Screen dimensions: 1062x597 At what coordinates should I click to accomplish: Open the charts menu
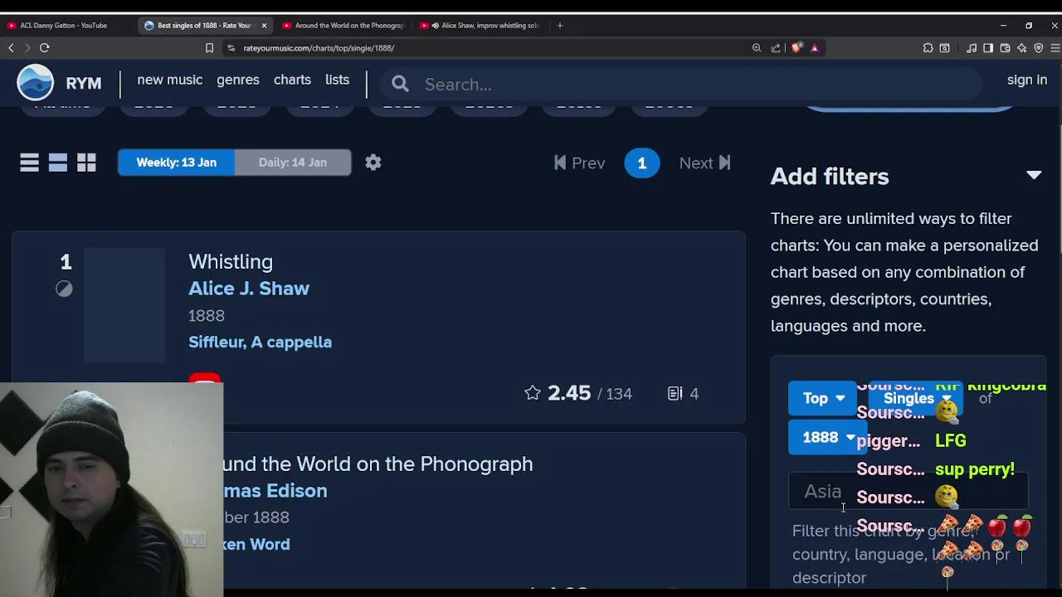pyautogui.click(x=292, y=80)
